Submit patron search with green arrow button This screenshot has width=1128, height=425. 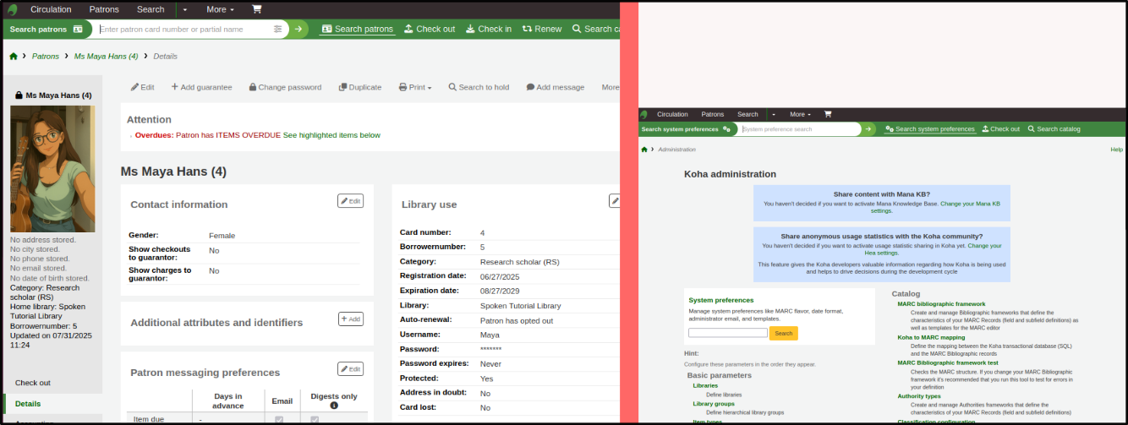(298, 29)
